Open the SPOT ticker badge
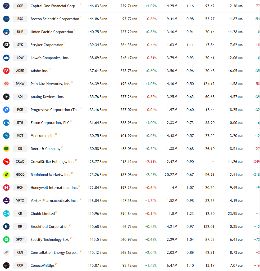Viewport: 260px width, 271px height. pyautogui.click(x=20, y=239)
